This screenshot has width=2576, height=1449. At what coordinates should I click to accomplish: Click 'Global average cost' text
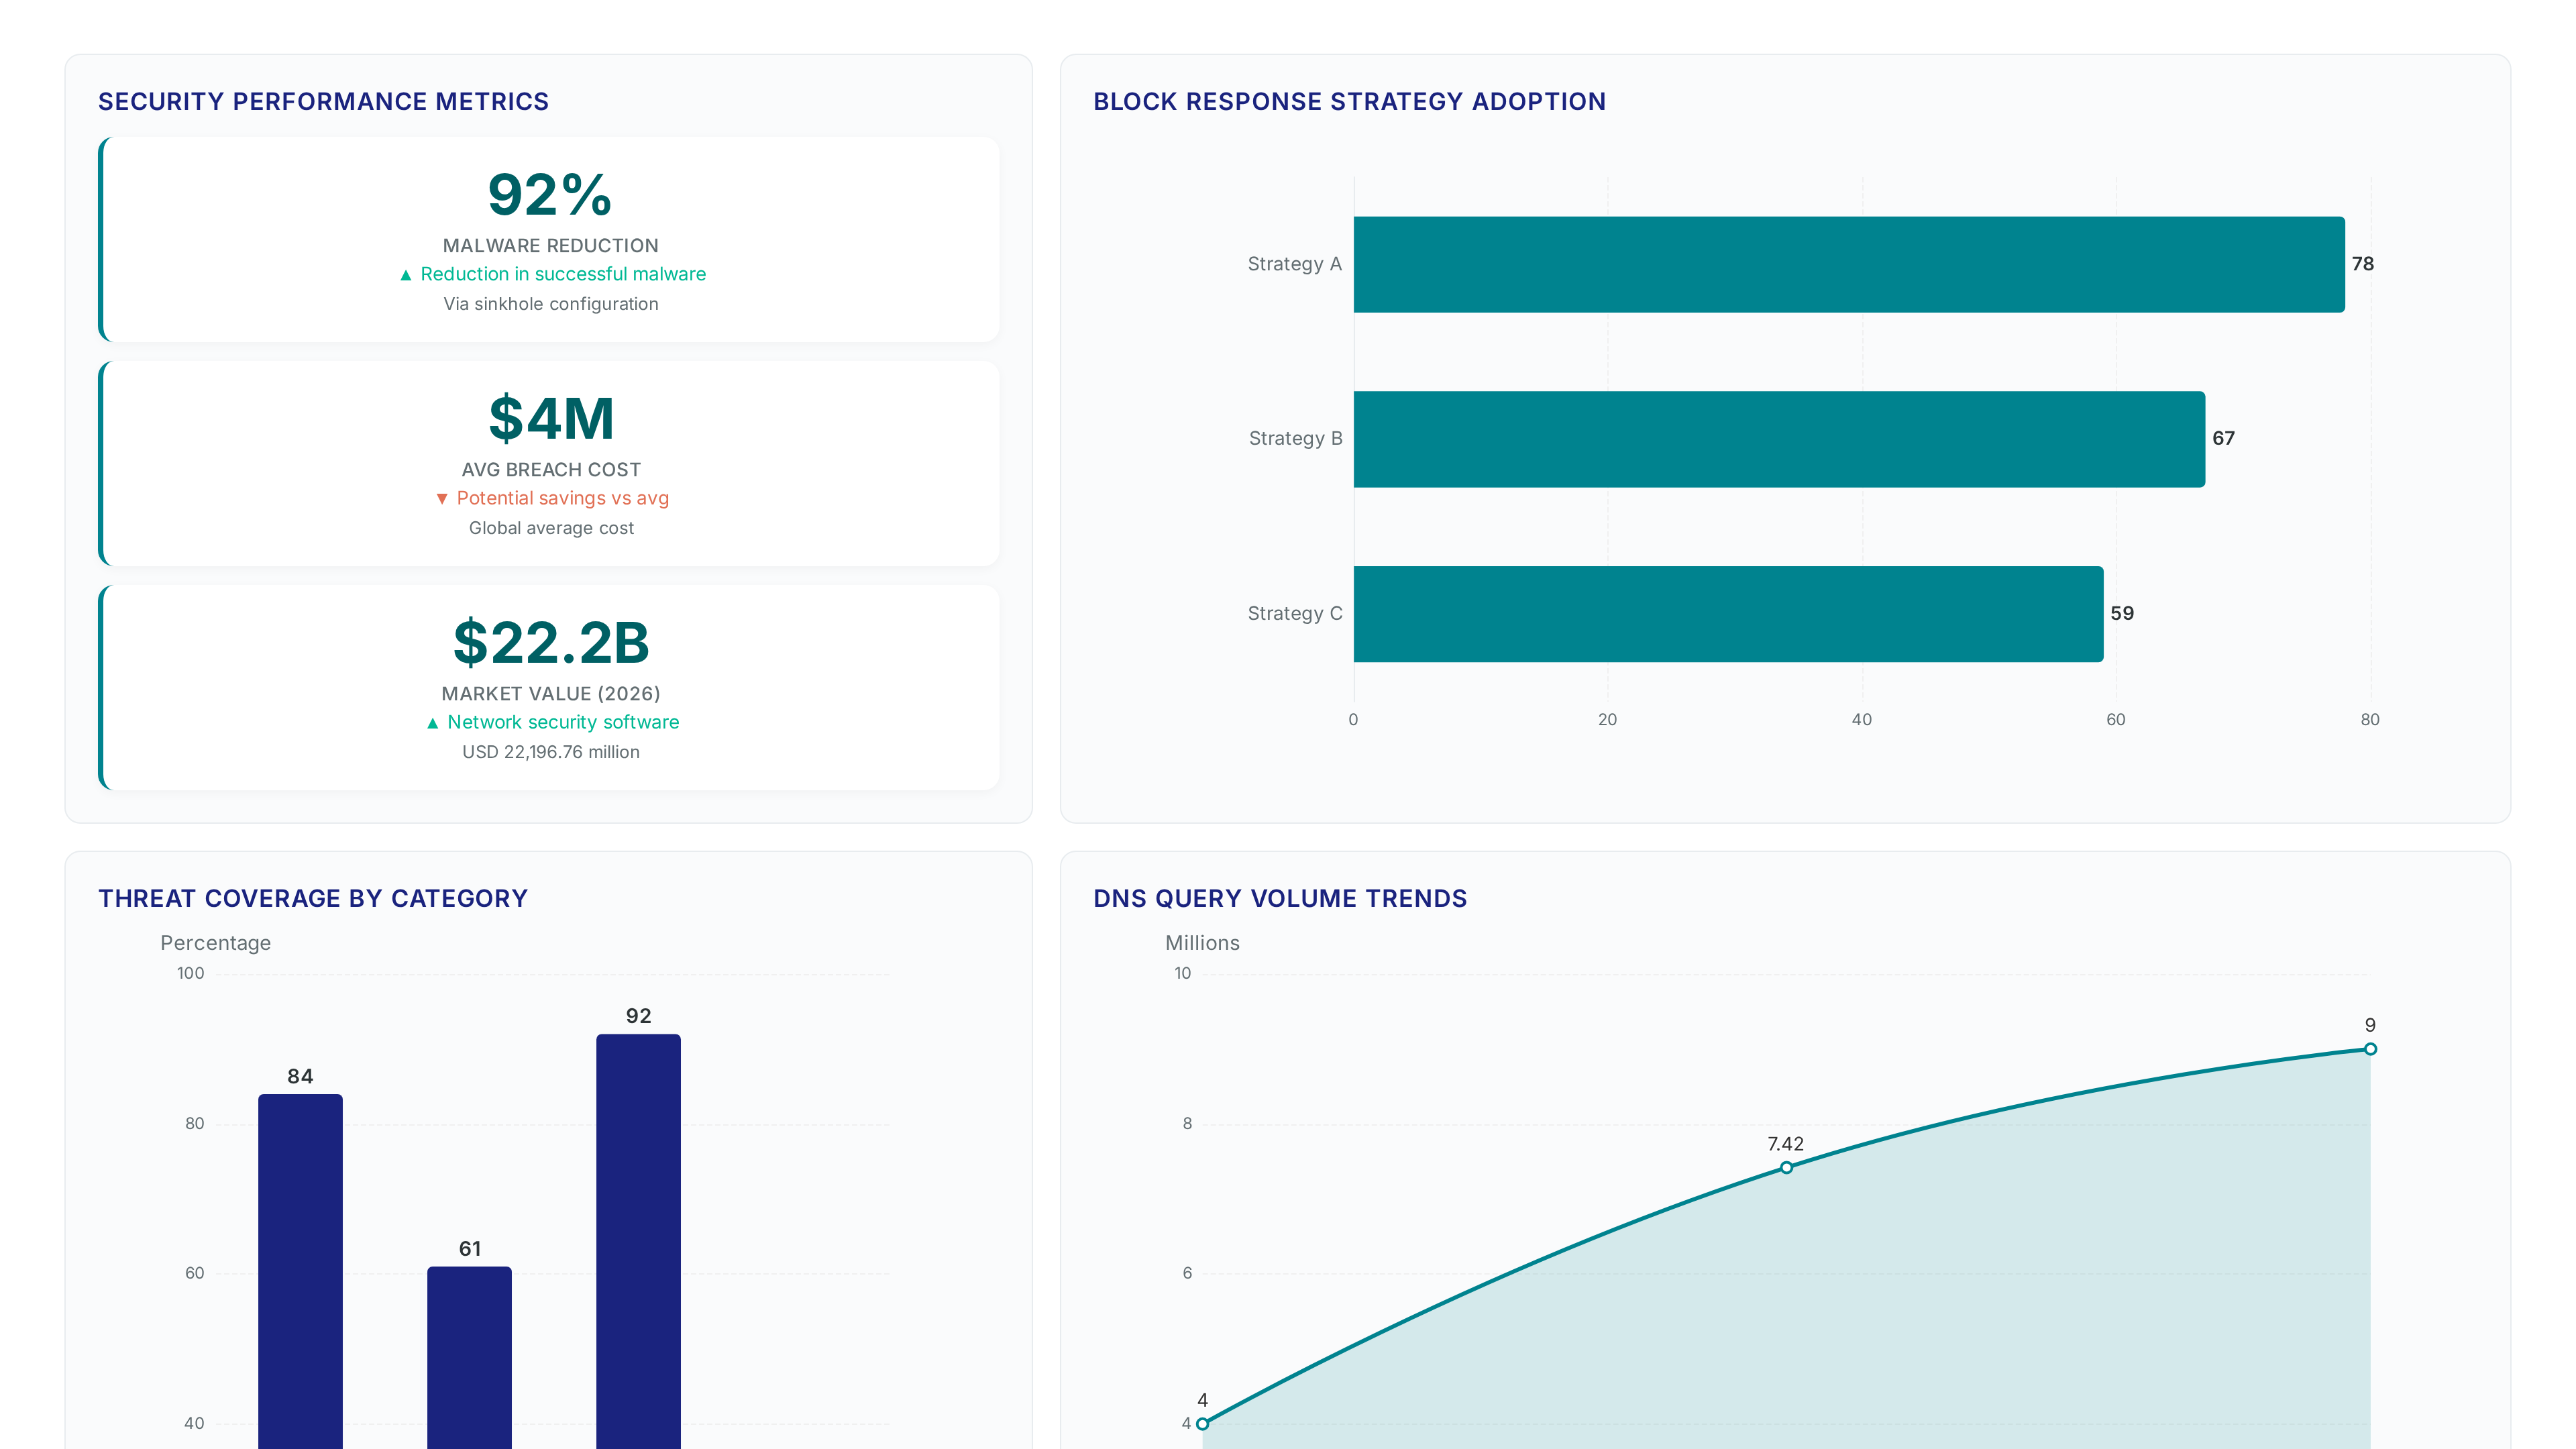[551, 528]
